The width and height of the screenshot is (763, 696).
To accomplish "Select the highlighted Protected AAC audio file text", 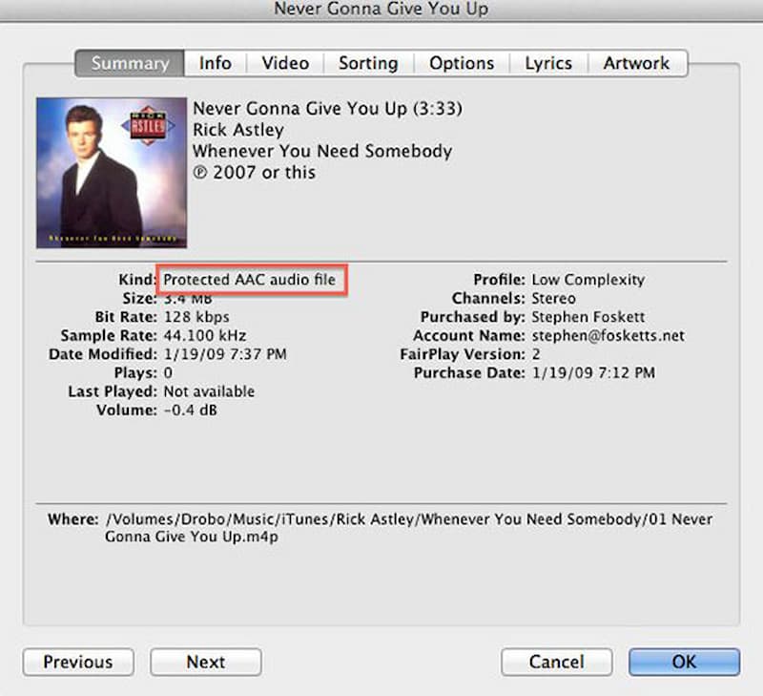I will click(252, 280).
